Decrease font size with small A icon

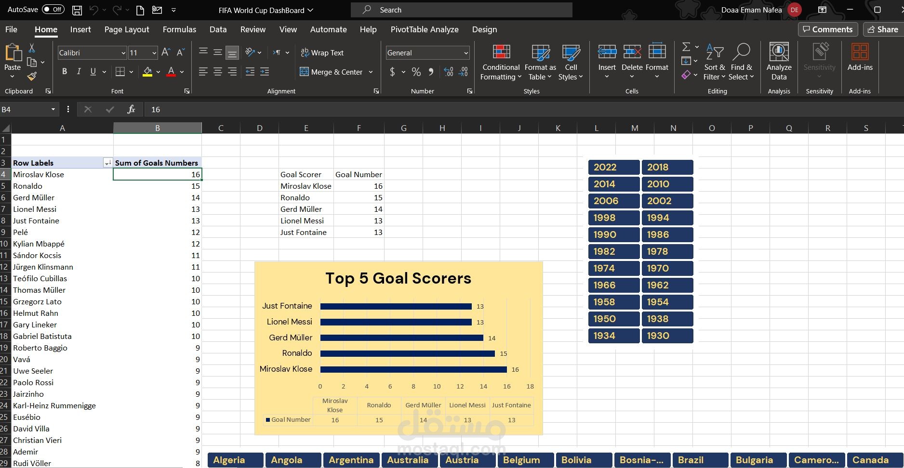pos(181,52)
